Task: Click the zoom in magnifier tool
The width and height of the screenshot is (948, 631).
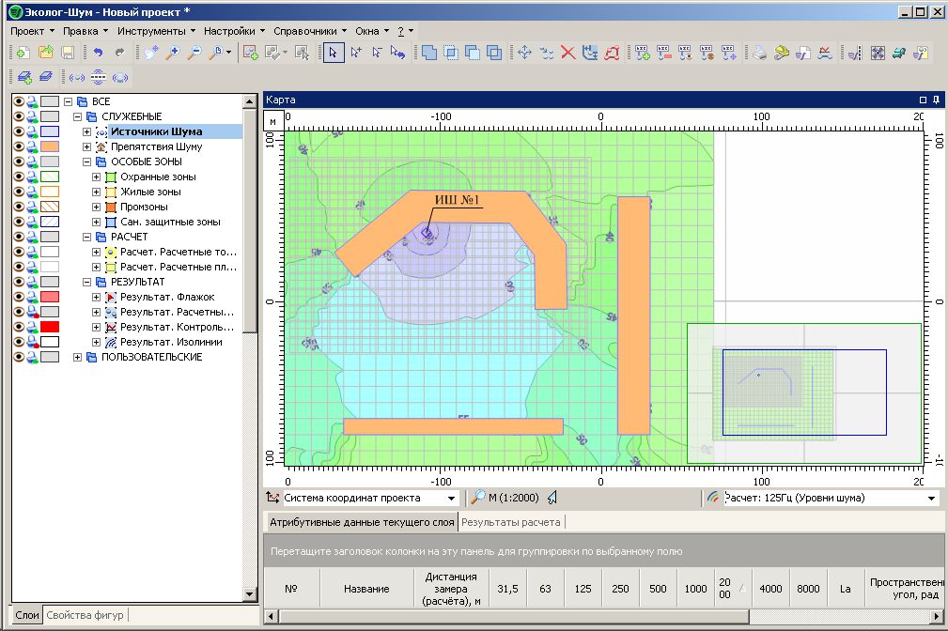Action: click(172, 54)
